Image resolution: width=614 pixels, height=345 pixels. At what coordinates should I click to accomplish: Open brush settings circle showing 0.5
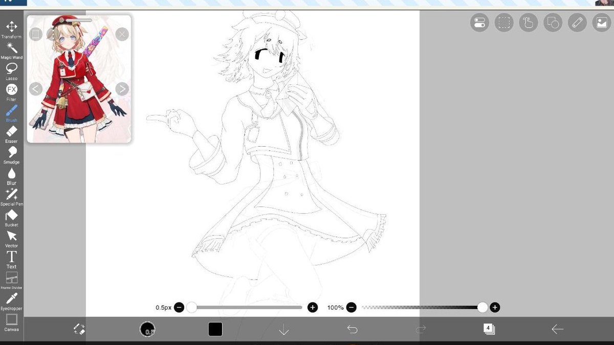(x=147, y=329)
